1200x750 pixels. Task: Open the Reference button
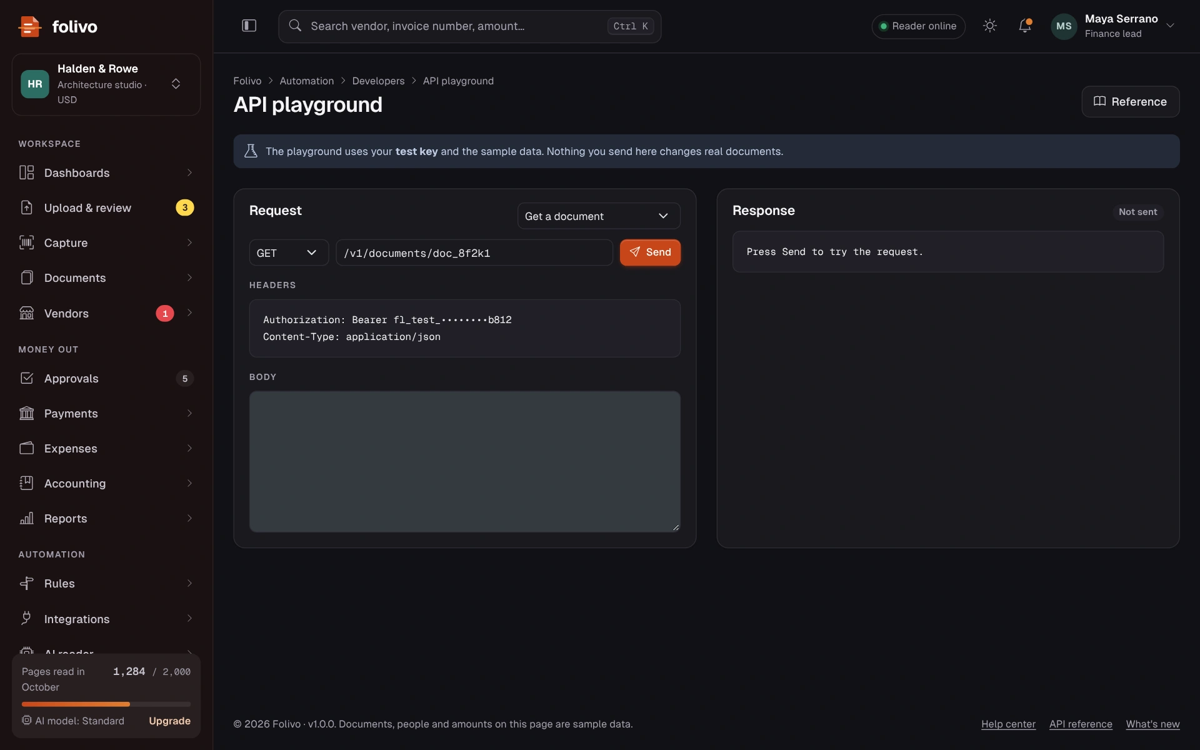1130,101
